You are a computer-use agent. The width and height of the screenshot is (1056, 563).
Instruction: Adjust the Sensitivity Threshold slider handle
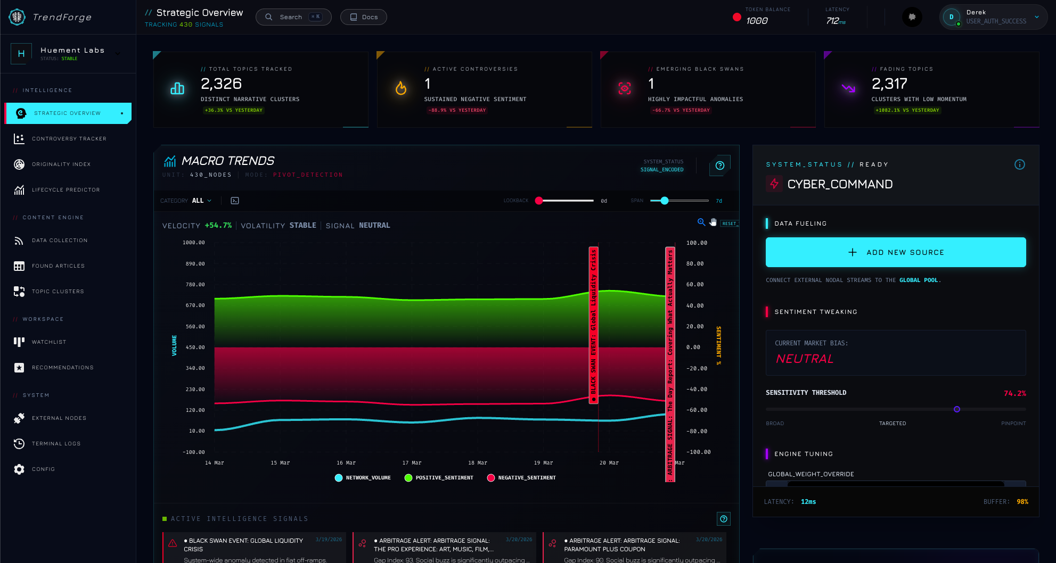click(x=956, y=409)
